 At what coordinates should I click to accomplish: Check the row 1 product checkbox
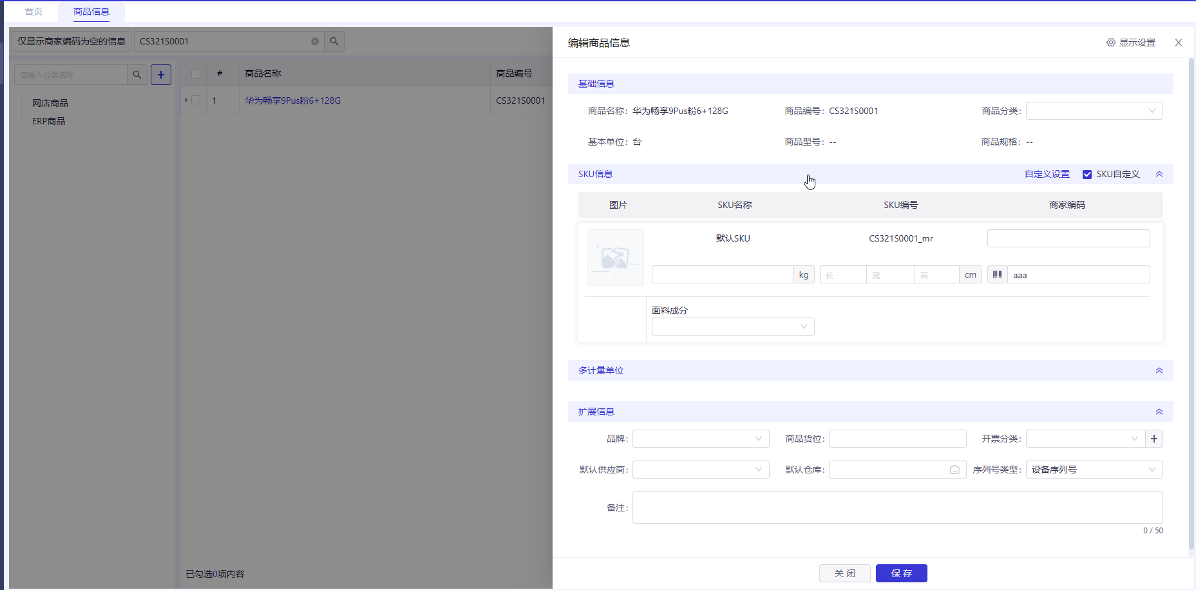coord(196,100)
